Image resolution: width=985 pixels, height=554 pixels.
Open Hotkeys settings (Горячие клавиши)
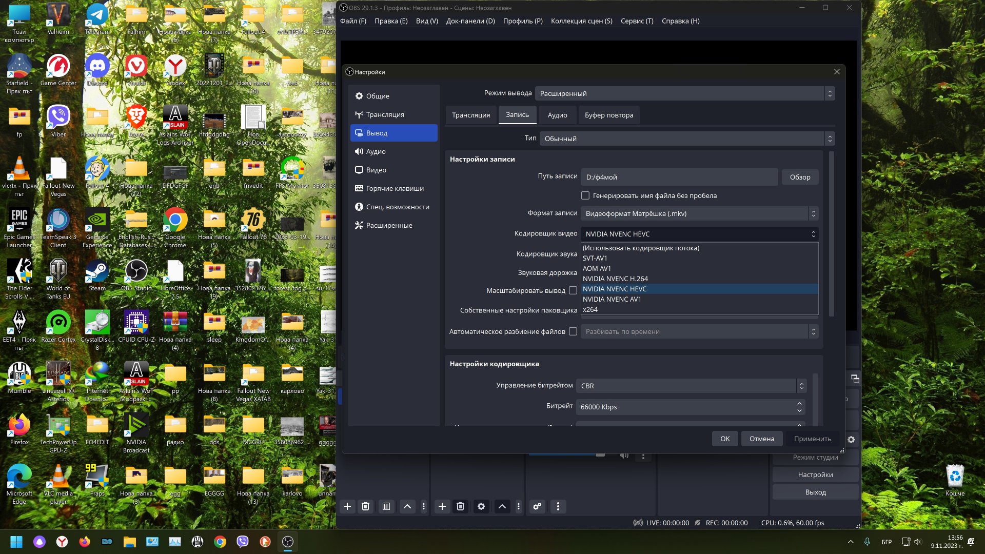394,188
